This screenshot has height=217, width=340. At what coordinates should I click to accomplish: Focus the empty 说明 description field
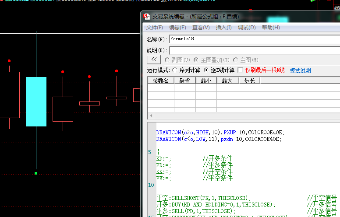(254, 50)
